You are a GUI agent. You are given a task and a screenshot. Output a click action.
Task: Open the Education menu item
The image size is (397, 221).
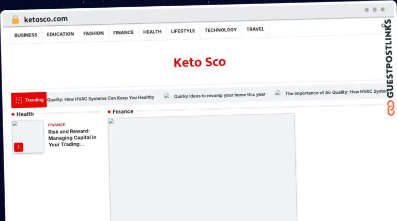click(60, 34)
